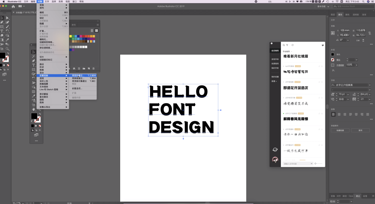The image size is (375, 204).
Task: Click the search icon in the font panel
Action: pos(284,45)
